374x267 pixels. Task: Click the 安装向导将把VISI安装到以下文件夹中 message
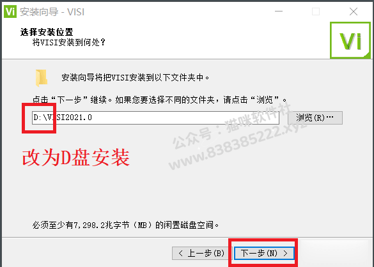tap(136, 77)
